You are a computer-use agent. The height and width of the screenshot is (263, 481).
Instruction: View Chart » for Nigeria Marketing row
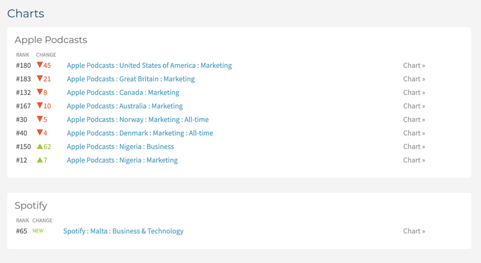(x=414, y=161)
